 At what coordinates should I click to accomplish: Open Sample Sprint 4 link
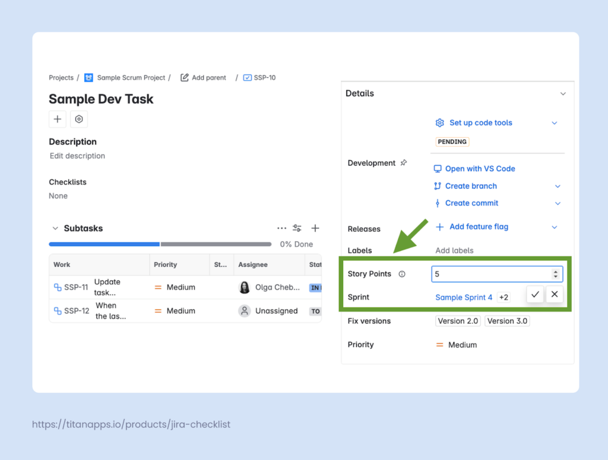464,297
